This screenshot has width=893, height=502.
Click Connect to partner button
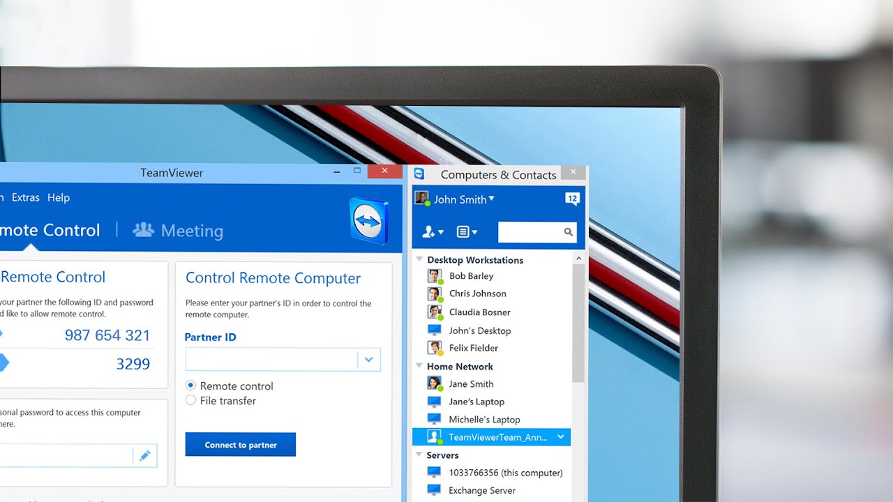point(241,445)
